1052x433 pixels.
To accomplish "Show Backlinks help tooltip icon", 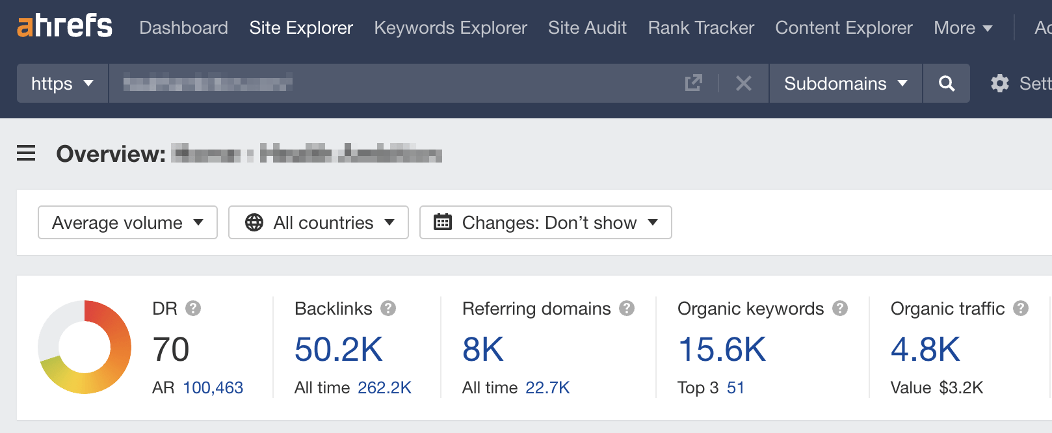I will point(388,308).
